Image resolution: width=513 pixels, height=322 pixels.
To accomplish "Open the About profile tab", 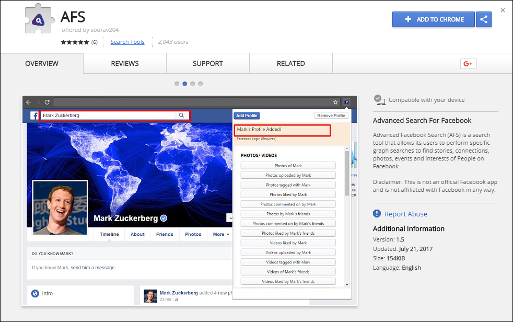I will pos(137,234).
